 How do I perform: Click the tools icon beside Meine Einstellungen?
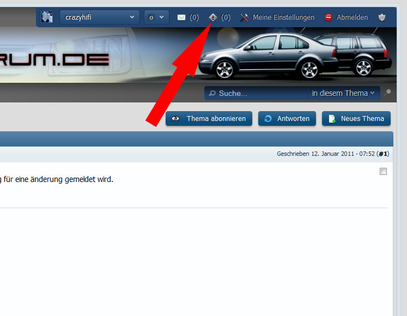pyautogui.click(x=244, y=17)
